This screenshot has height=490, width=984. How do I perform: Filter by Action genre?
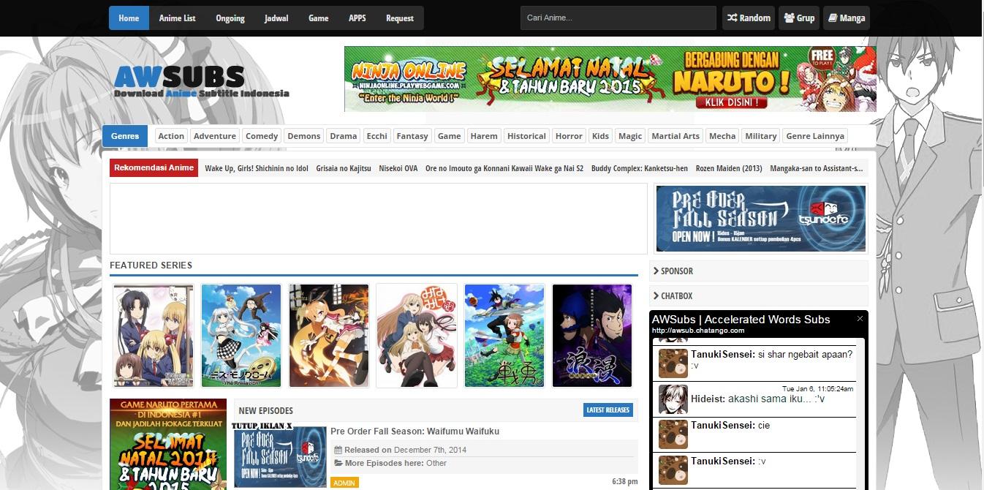pyautogui.click(x=171, y=136)
